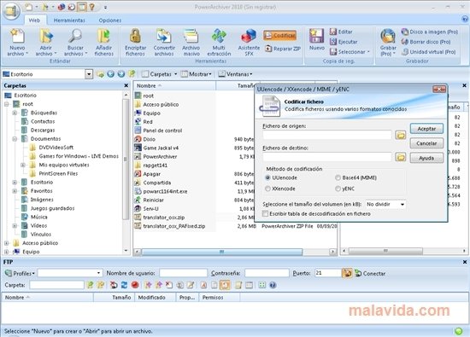Browse for Fichero de origen folder icon
Viewport: 470px width, 337px height.
(401, 135)
